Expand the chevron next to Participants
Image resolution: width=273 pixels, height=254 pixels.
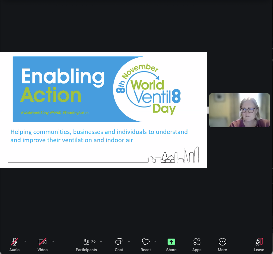(101, 241)
